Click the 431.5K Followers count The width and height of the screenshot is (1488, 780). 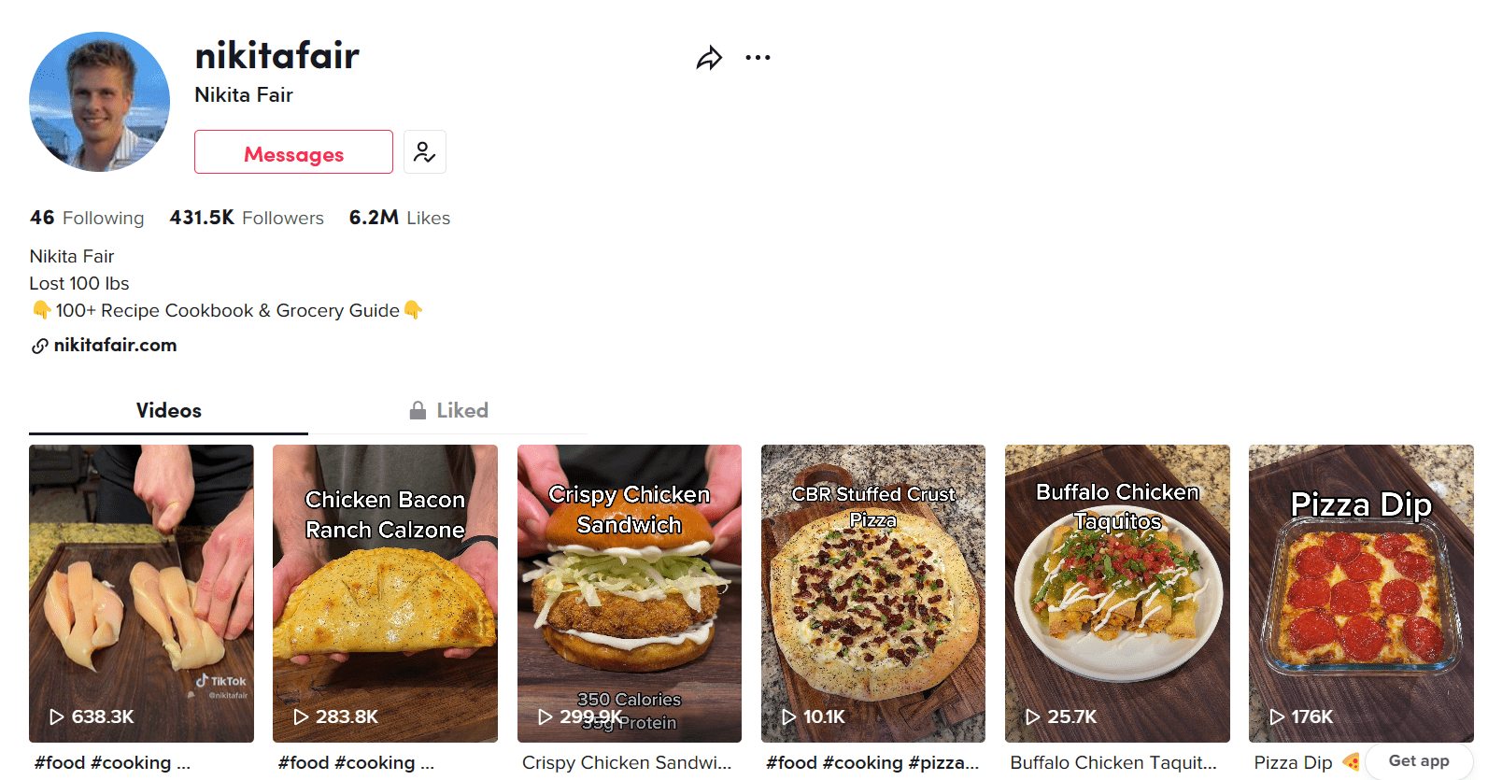[x=247, y=218]
